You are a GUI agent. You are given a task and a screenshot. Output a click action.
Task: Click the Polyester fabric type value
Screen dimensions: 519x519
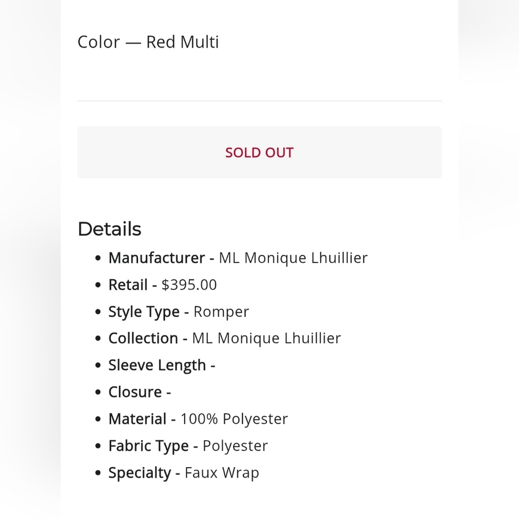click(235, 446)
